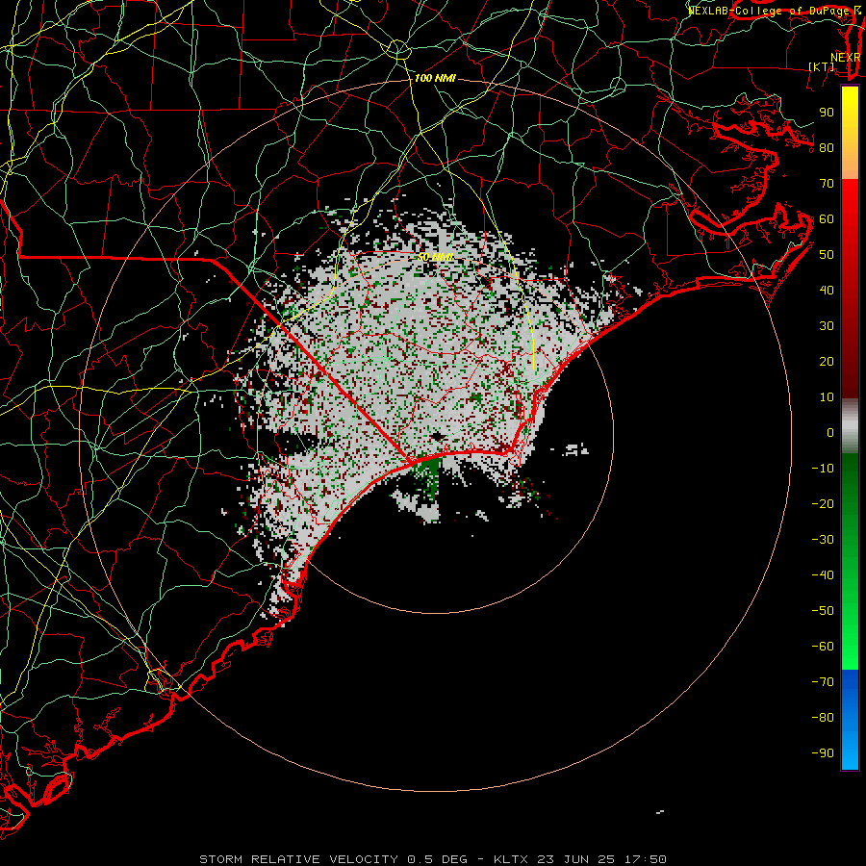Screen dimensions: 866x866
Task: Pick the yellow segment atop the color bar
Action: coord(850,118)
